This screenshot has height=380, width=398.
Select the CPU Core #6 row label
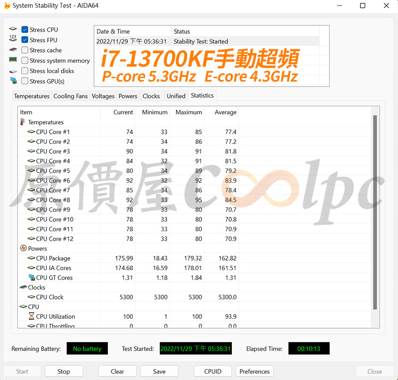pyautogui.click(x=53, y=180)
